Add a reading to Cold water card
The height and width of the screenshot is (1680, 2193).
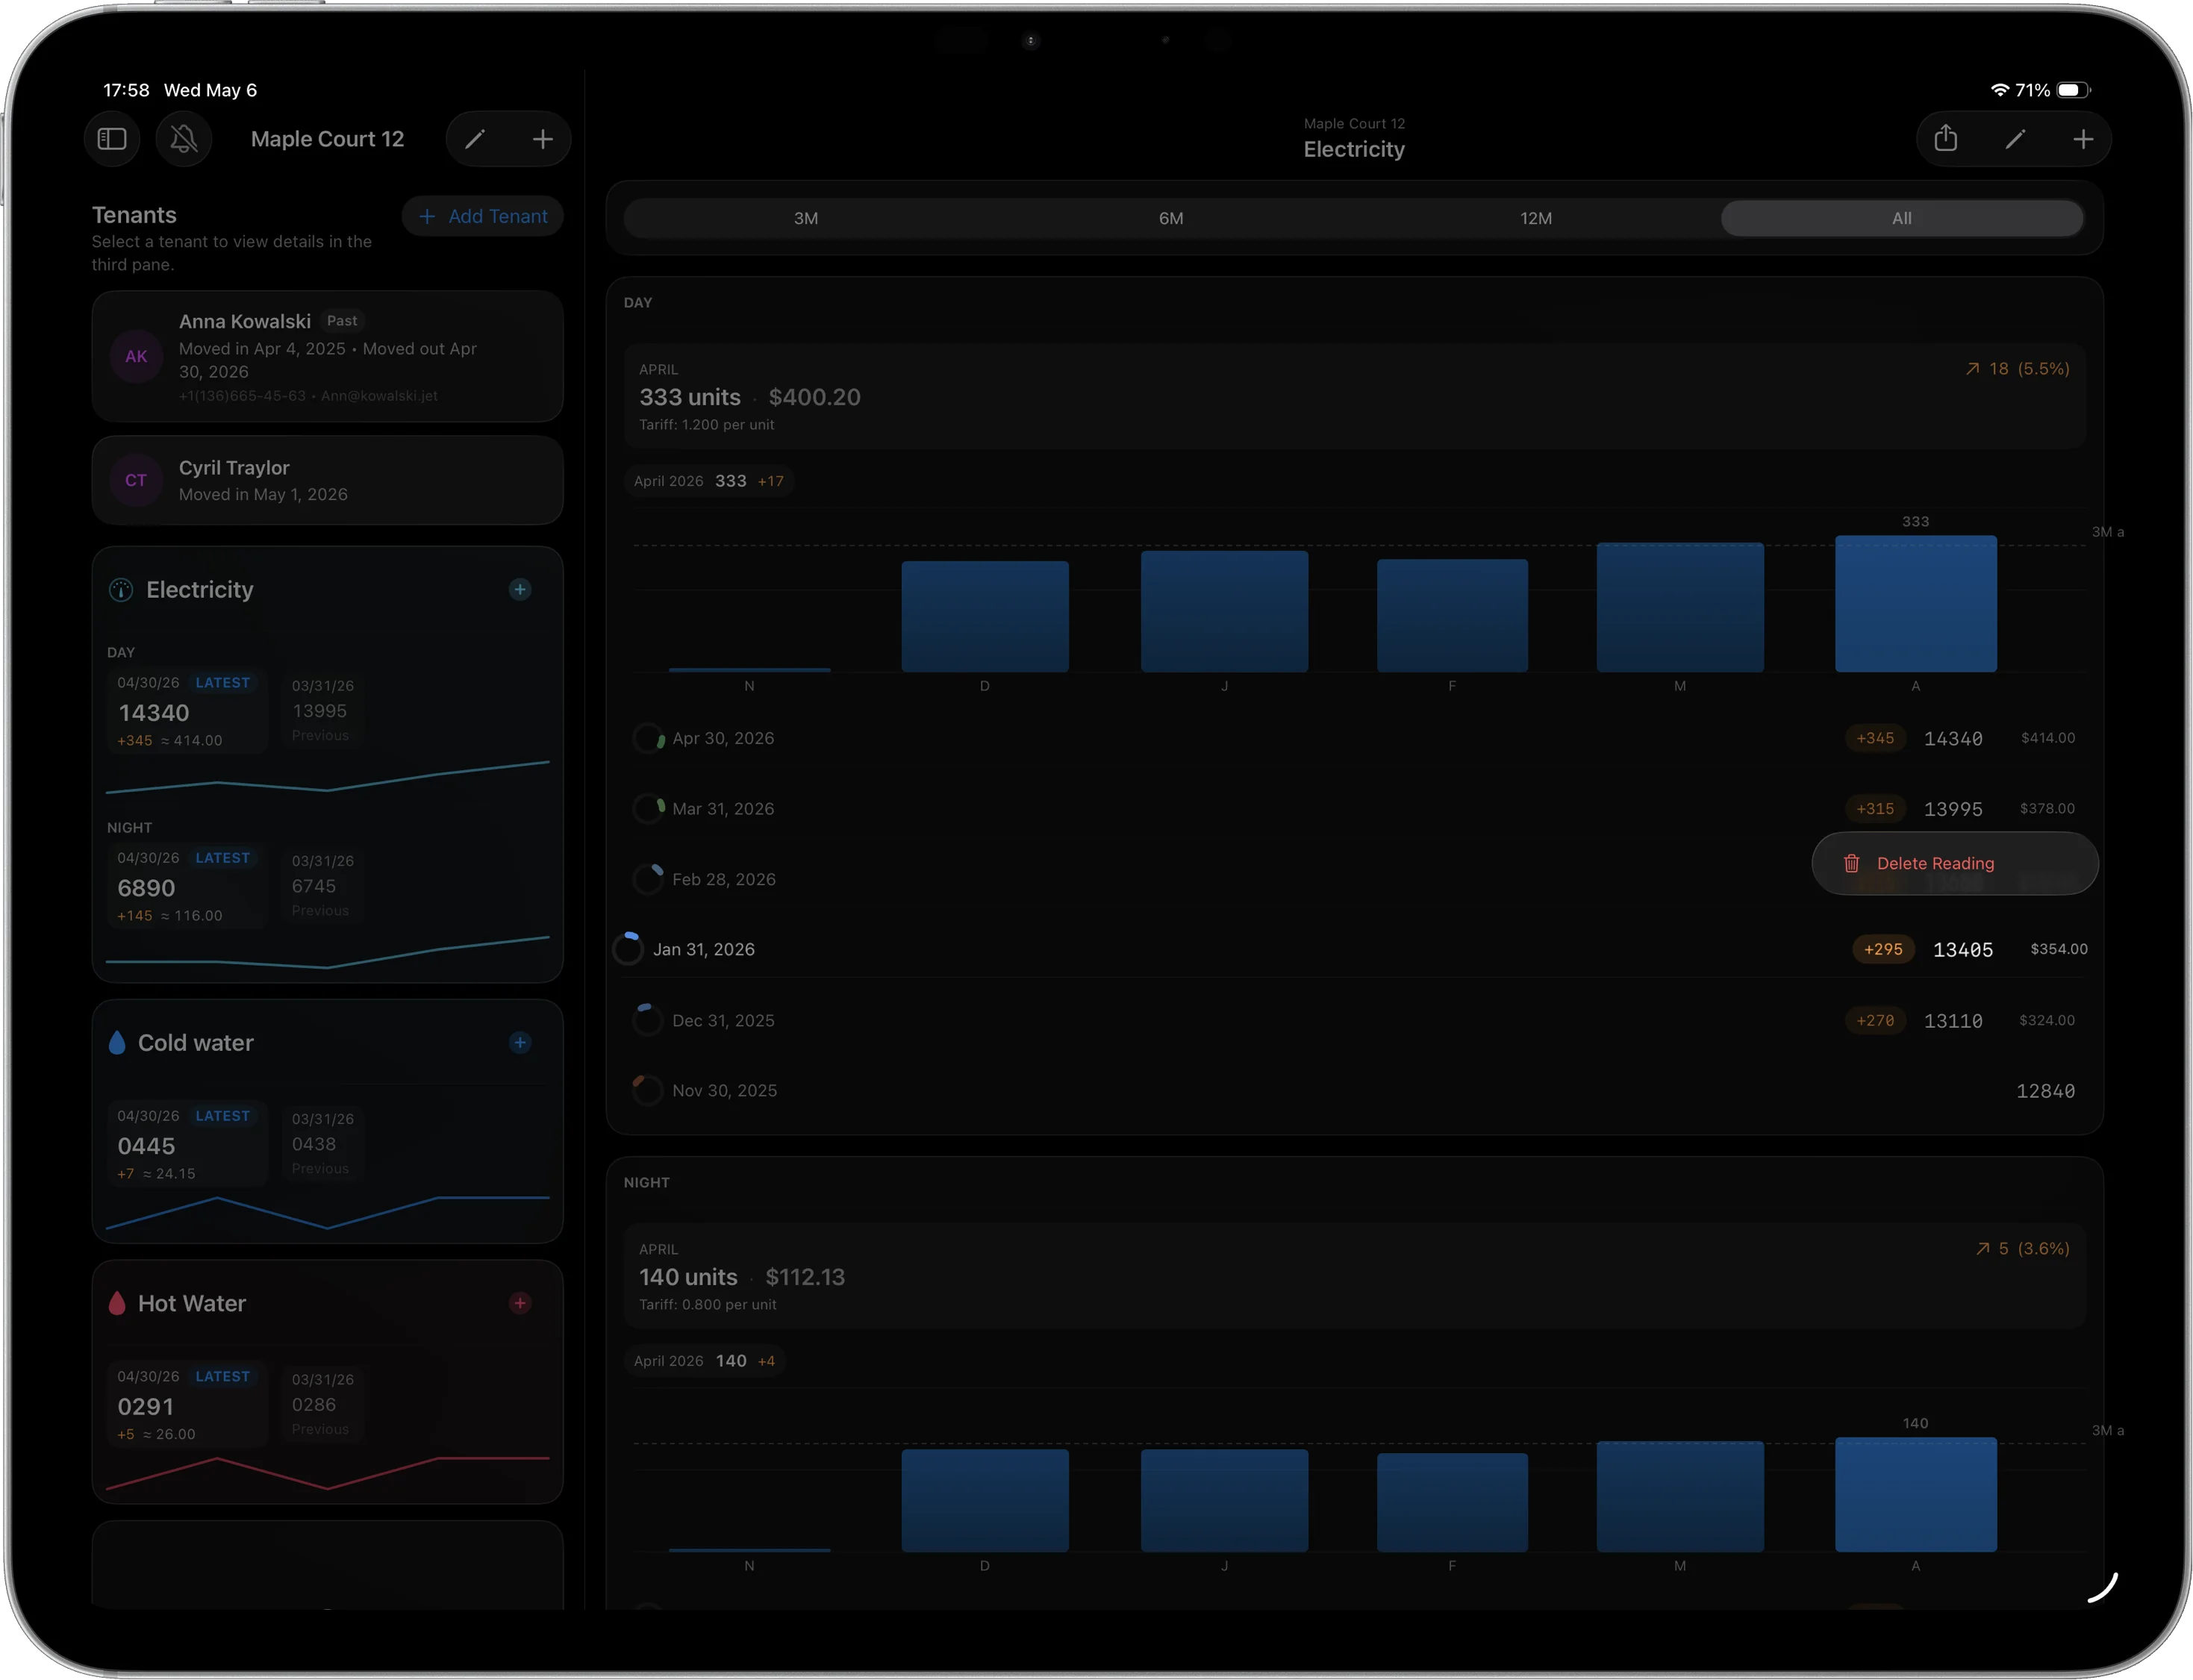(x=520, y=1043)
